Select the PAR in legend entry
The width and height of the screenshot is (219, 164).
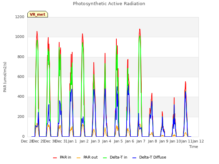(x=62, y=157)
